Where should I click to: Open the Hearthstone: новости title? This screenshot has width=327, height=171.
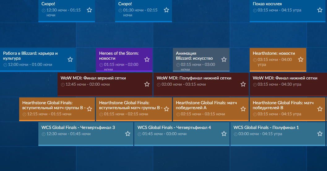coord(274,53)
